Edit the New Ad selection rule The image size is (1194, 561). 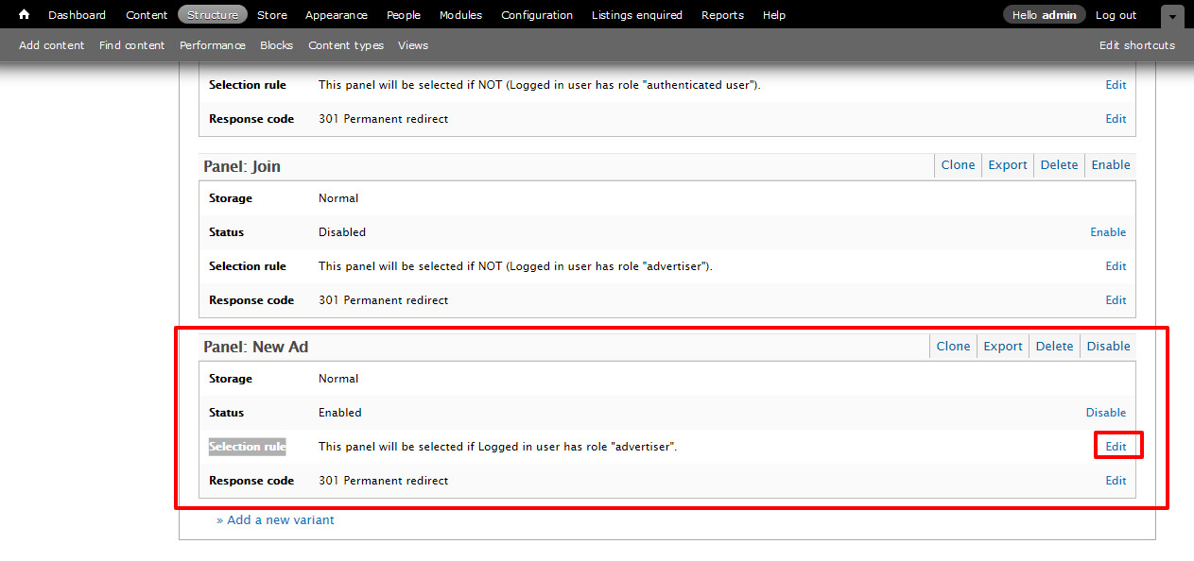point(1116,447)
